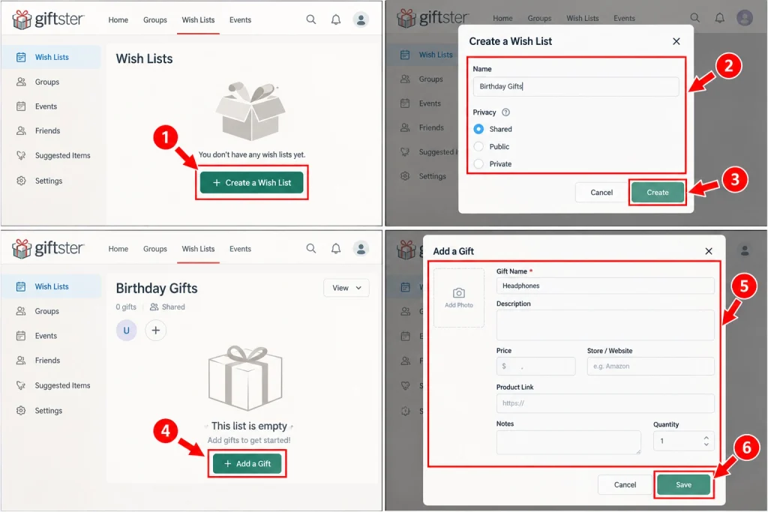Close the Add a Gift dialog
The width and height of the screenshot is (768, 512).
709,251
